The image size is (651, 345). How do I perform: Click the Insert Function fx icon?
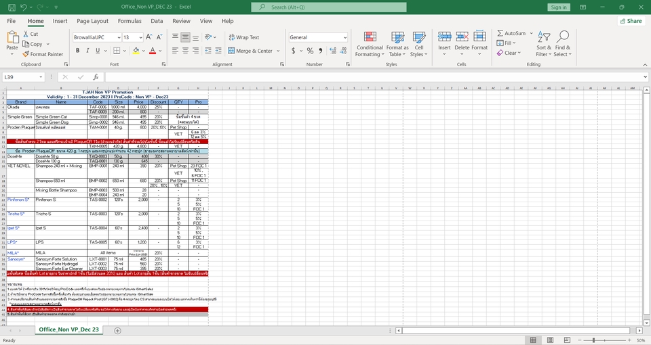96,77
